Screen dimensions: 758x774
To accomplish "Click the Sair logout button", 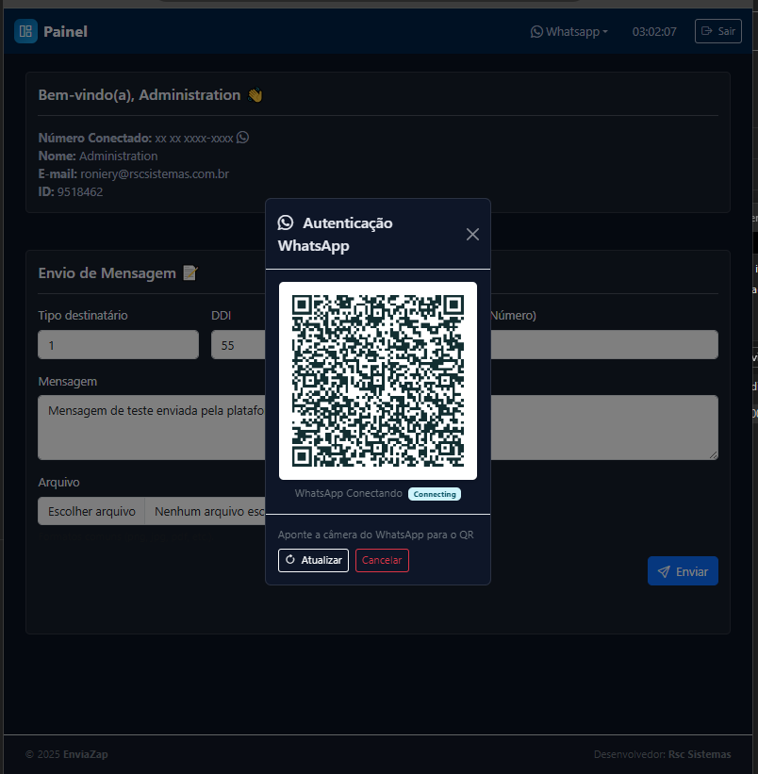I will (x=717, y=31).
